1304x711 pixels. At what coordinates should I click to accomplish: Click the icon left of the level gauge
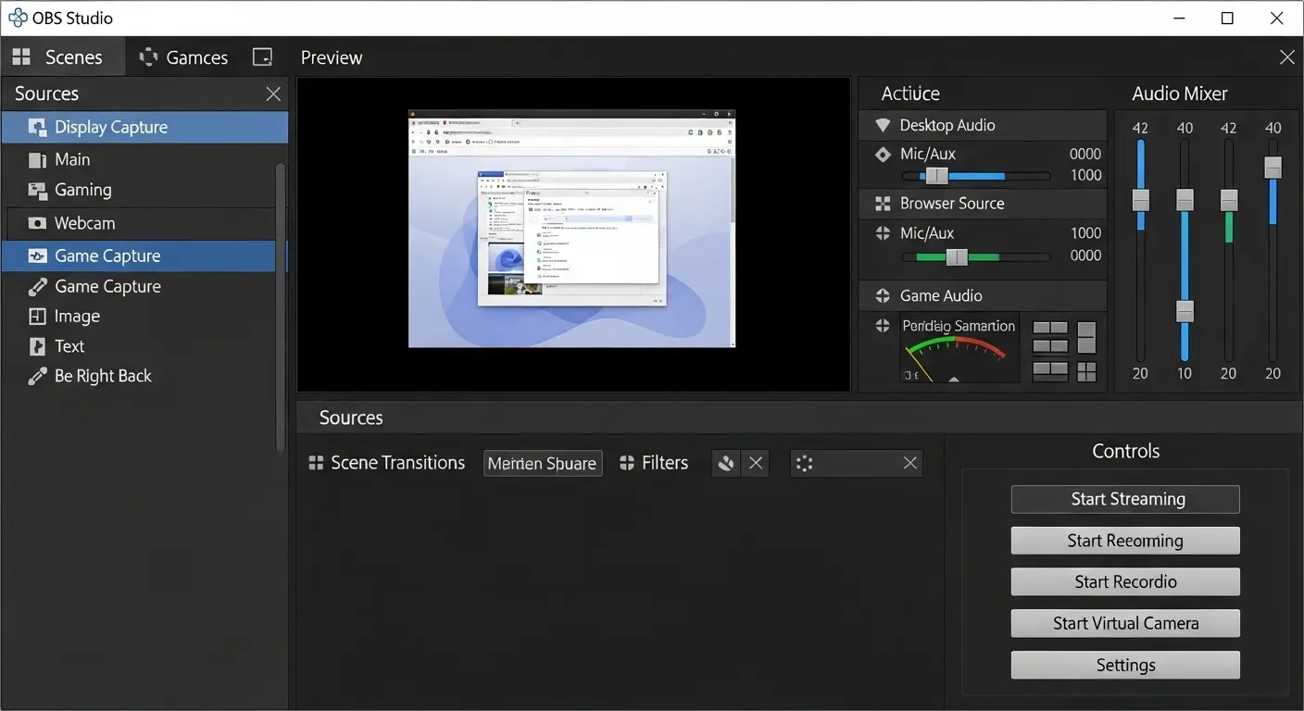(883, 326)
